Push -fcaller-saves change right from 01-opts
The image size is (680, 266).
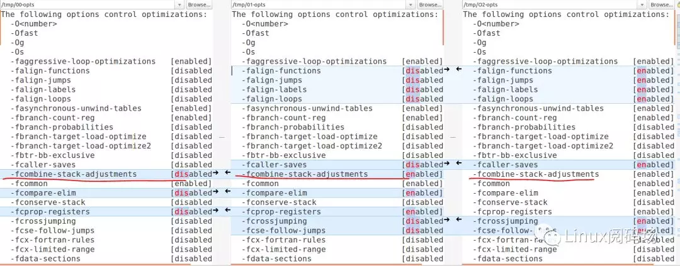[x=447, y=164]
